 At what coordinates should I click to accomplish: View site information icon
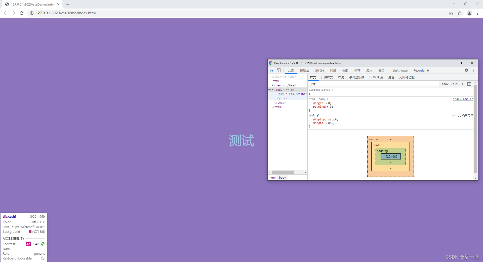click(x=32, y=13)
